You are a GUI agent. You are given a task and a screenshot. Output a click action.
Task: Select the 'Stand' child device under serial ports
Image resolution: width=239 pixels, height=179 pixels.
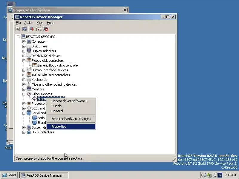tap(42, 123)
